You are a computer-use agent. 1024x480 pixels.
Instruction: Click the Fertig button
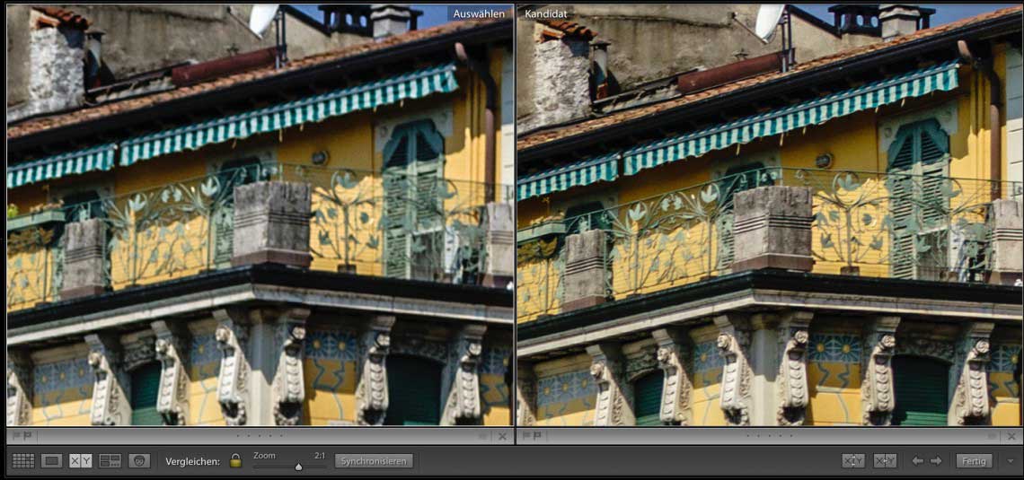(x=974, y=461)
